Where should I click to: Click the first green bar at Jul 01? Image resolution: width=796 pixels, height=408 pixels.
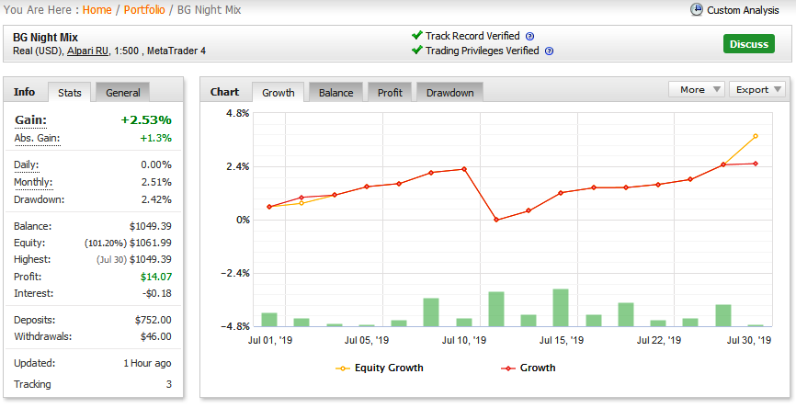[x=269, y=320]
